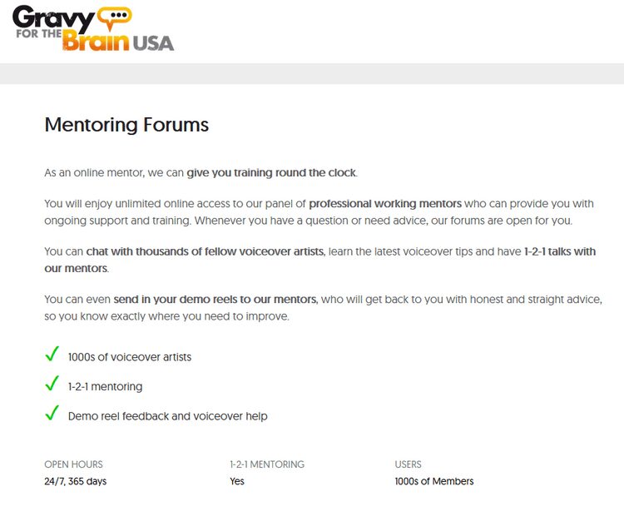Click the '1000s of Members' value

434,481
